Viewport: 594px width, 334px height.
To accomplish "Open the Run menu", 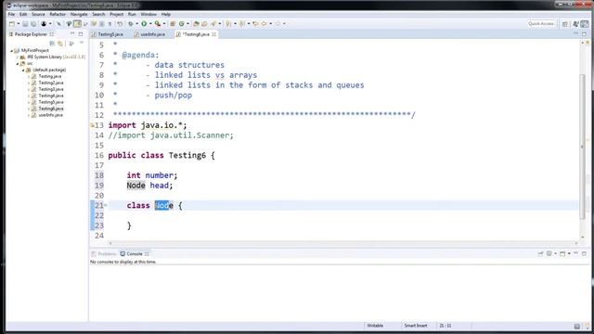I will [x=132, y=14].
